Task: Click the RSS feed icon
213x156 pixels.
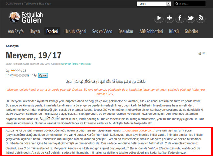Action: coord(201,18)
